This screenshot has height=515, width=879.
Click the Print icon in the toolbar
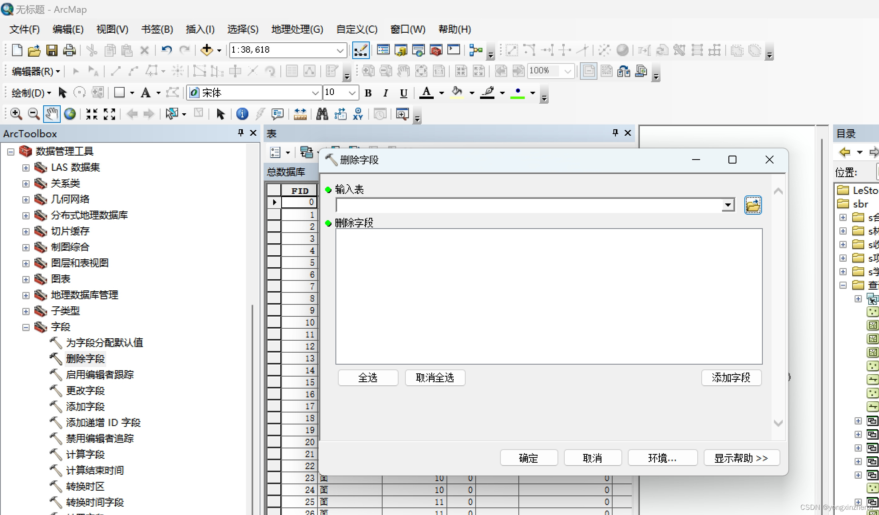pyautogui.click(x=69, y=50)
